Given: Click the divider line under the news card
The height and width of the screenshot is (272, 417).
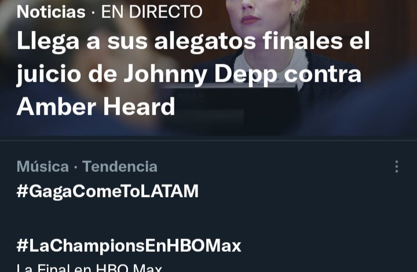Looking at the screenshot, I should (209, 140).
